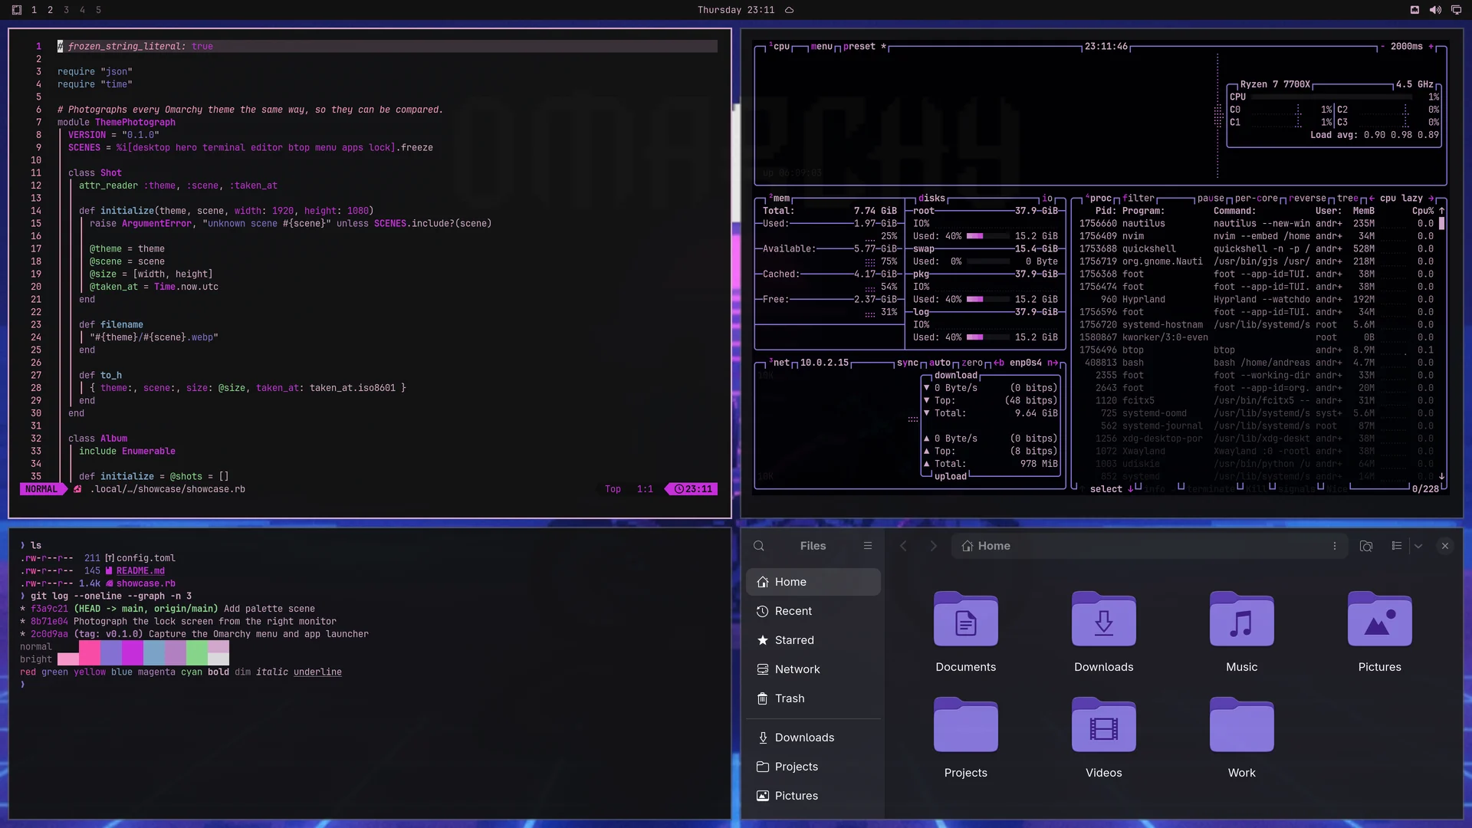The image size is (1472, 828).
Task: Toggle net auto scaling in btop
Action: tap(940, 363)
